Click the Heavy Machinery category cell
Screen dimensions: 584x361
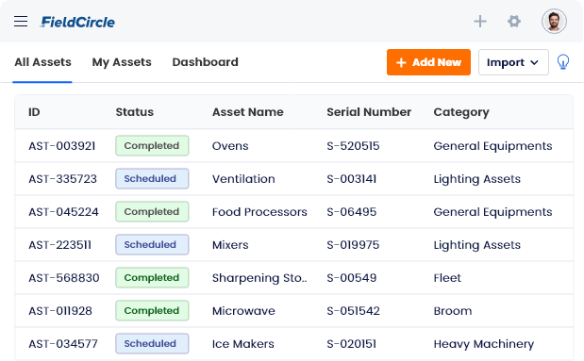[x=484, y=344]
